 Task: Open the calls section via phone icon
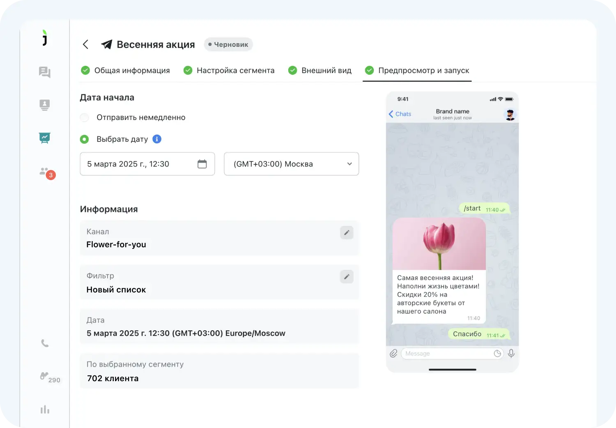45,343
